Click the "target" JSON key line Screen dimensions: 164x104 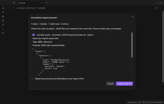(x=40, y=51)
